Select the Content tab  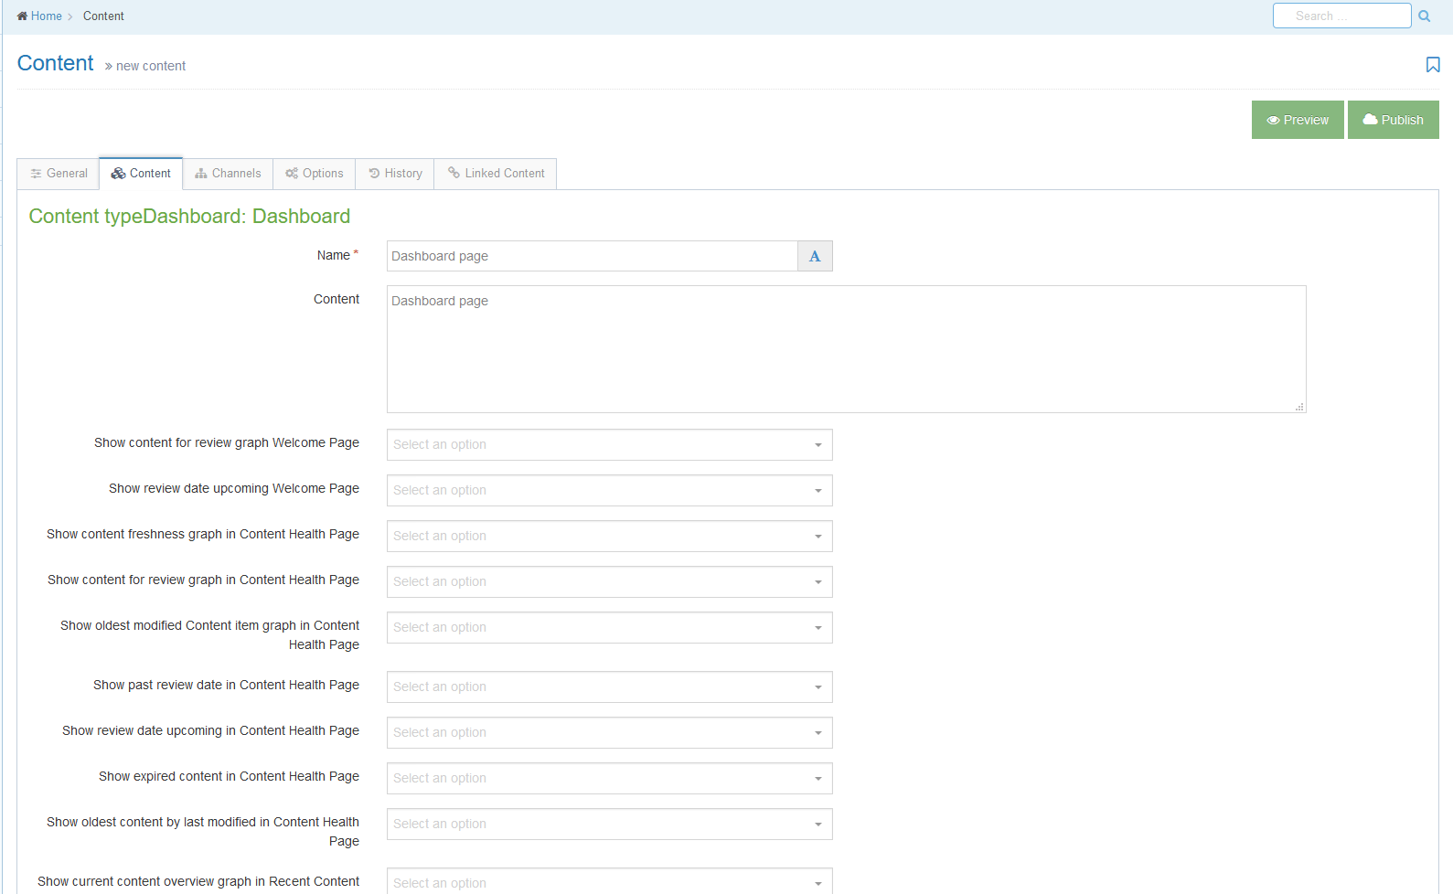141,174
